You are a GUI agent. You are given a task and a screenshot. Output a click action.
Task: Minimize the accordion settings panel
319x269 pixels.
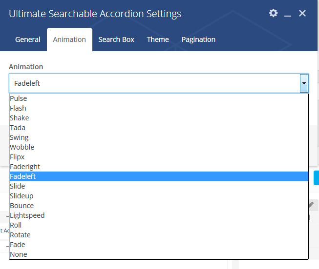[288, 14]
